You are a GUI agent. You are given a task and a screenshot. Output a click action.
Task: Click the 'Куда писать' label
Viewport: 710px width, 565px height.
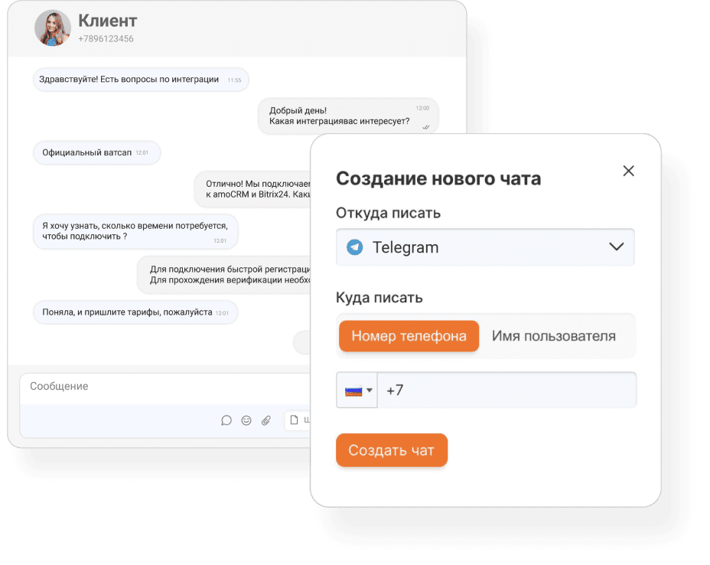point(379,298)
